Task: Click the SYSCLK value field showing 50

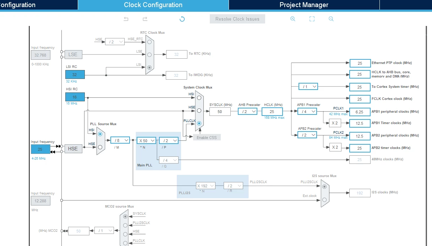Action: (220, 112)
